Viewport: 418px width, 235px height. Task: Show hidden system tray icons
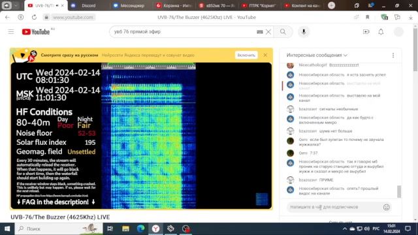pos(345,228)
